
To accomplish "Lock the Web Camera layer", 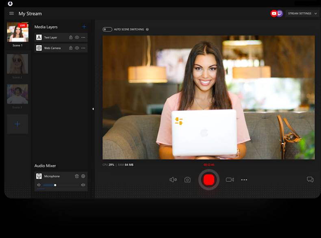I will click(71, 48).
